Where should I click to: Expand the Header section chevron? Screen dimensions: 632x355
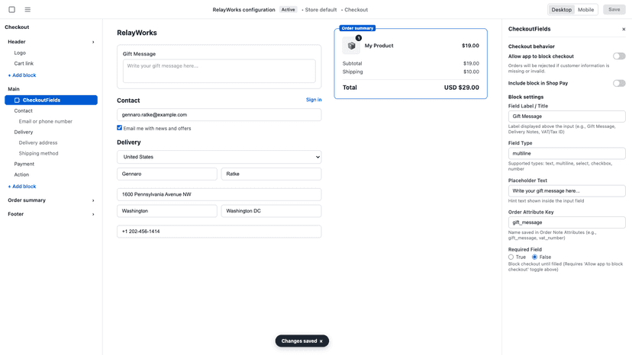(x=93, y=42)
